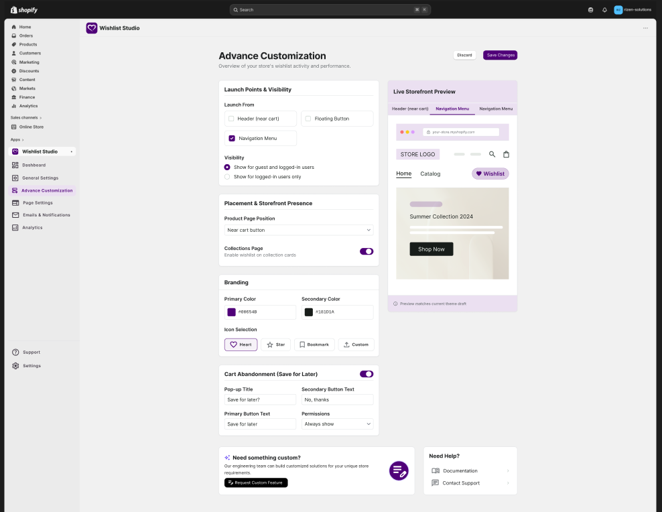The height and width of the screenshot is (512, 662).
Task: Open Orders icon in sidebar
Action: 14,36
